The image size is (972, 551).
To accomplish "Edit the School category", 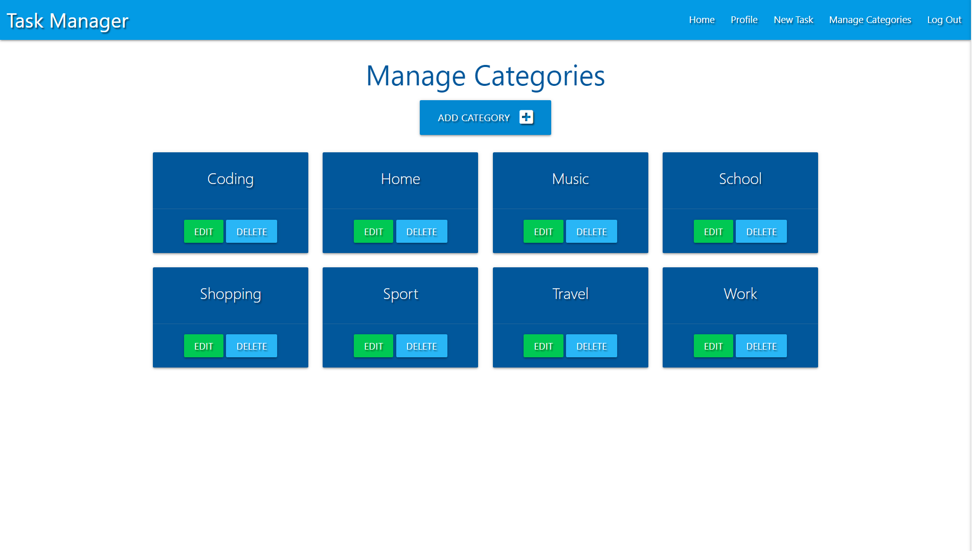I will (x=713, y=232).
